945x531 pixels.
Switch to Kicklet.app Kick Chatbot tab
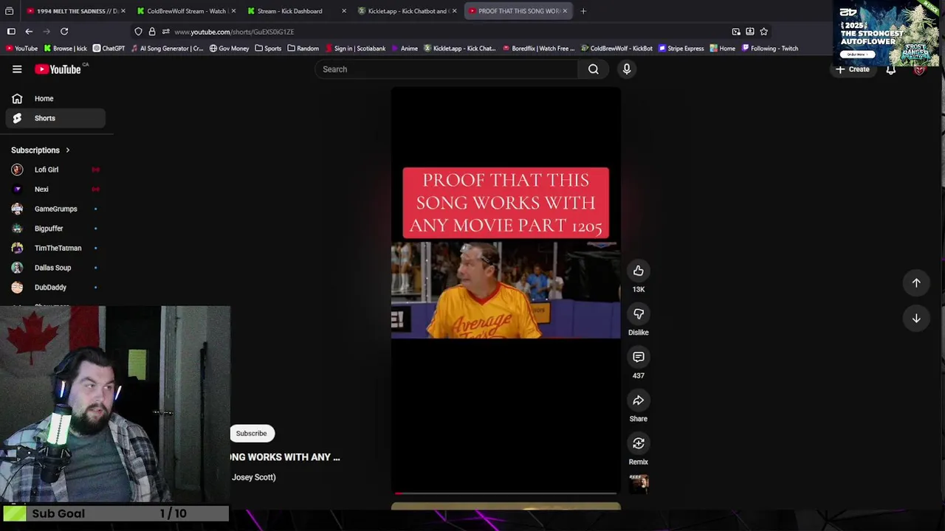pos(406,11)
